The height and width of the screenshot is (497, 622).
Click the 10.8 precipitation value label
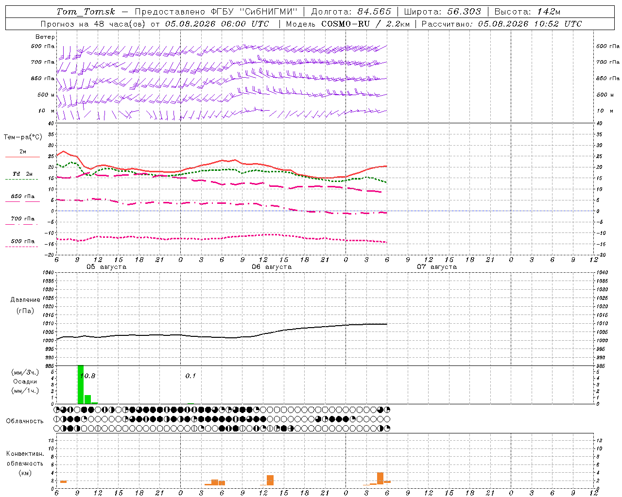click(x=88, y=376)
